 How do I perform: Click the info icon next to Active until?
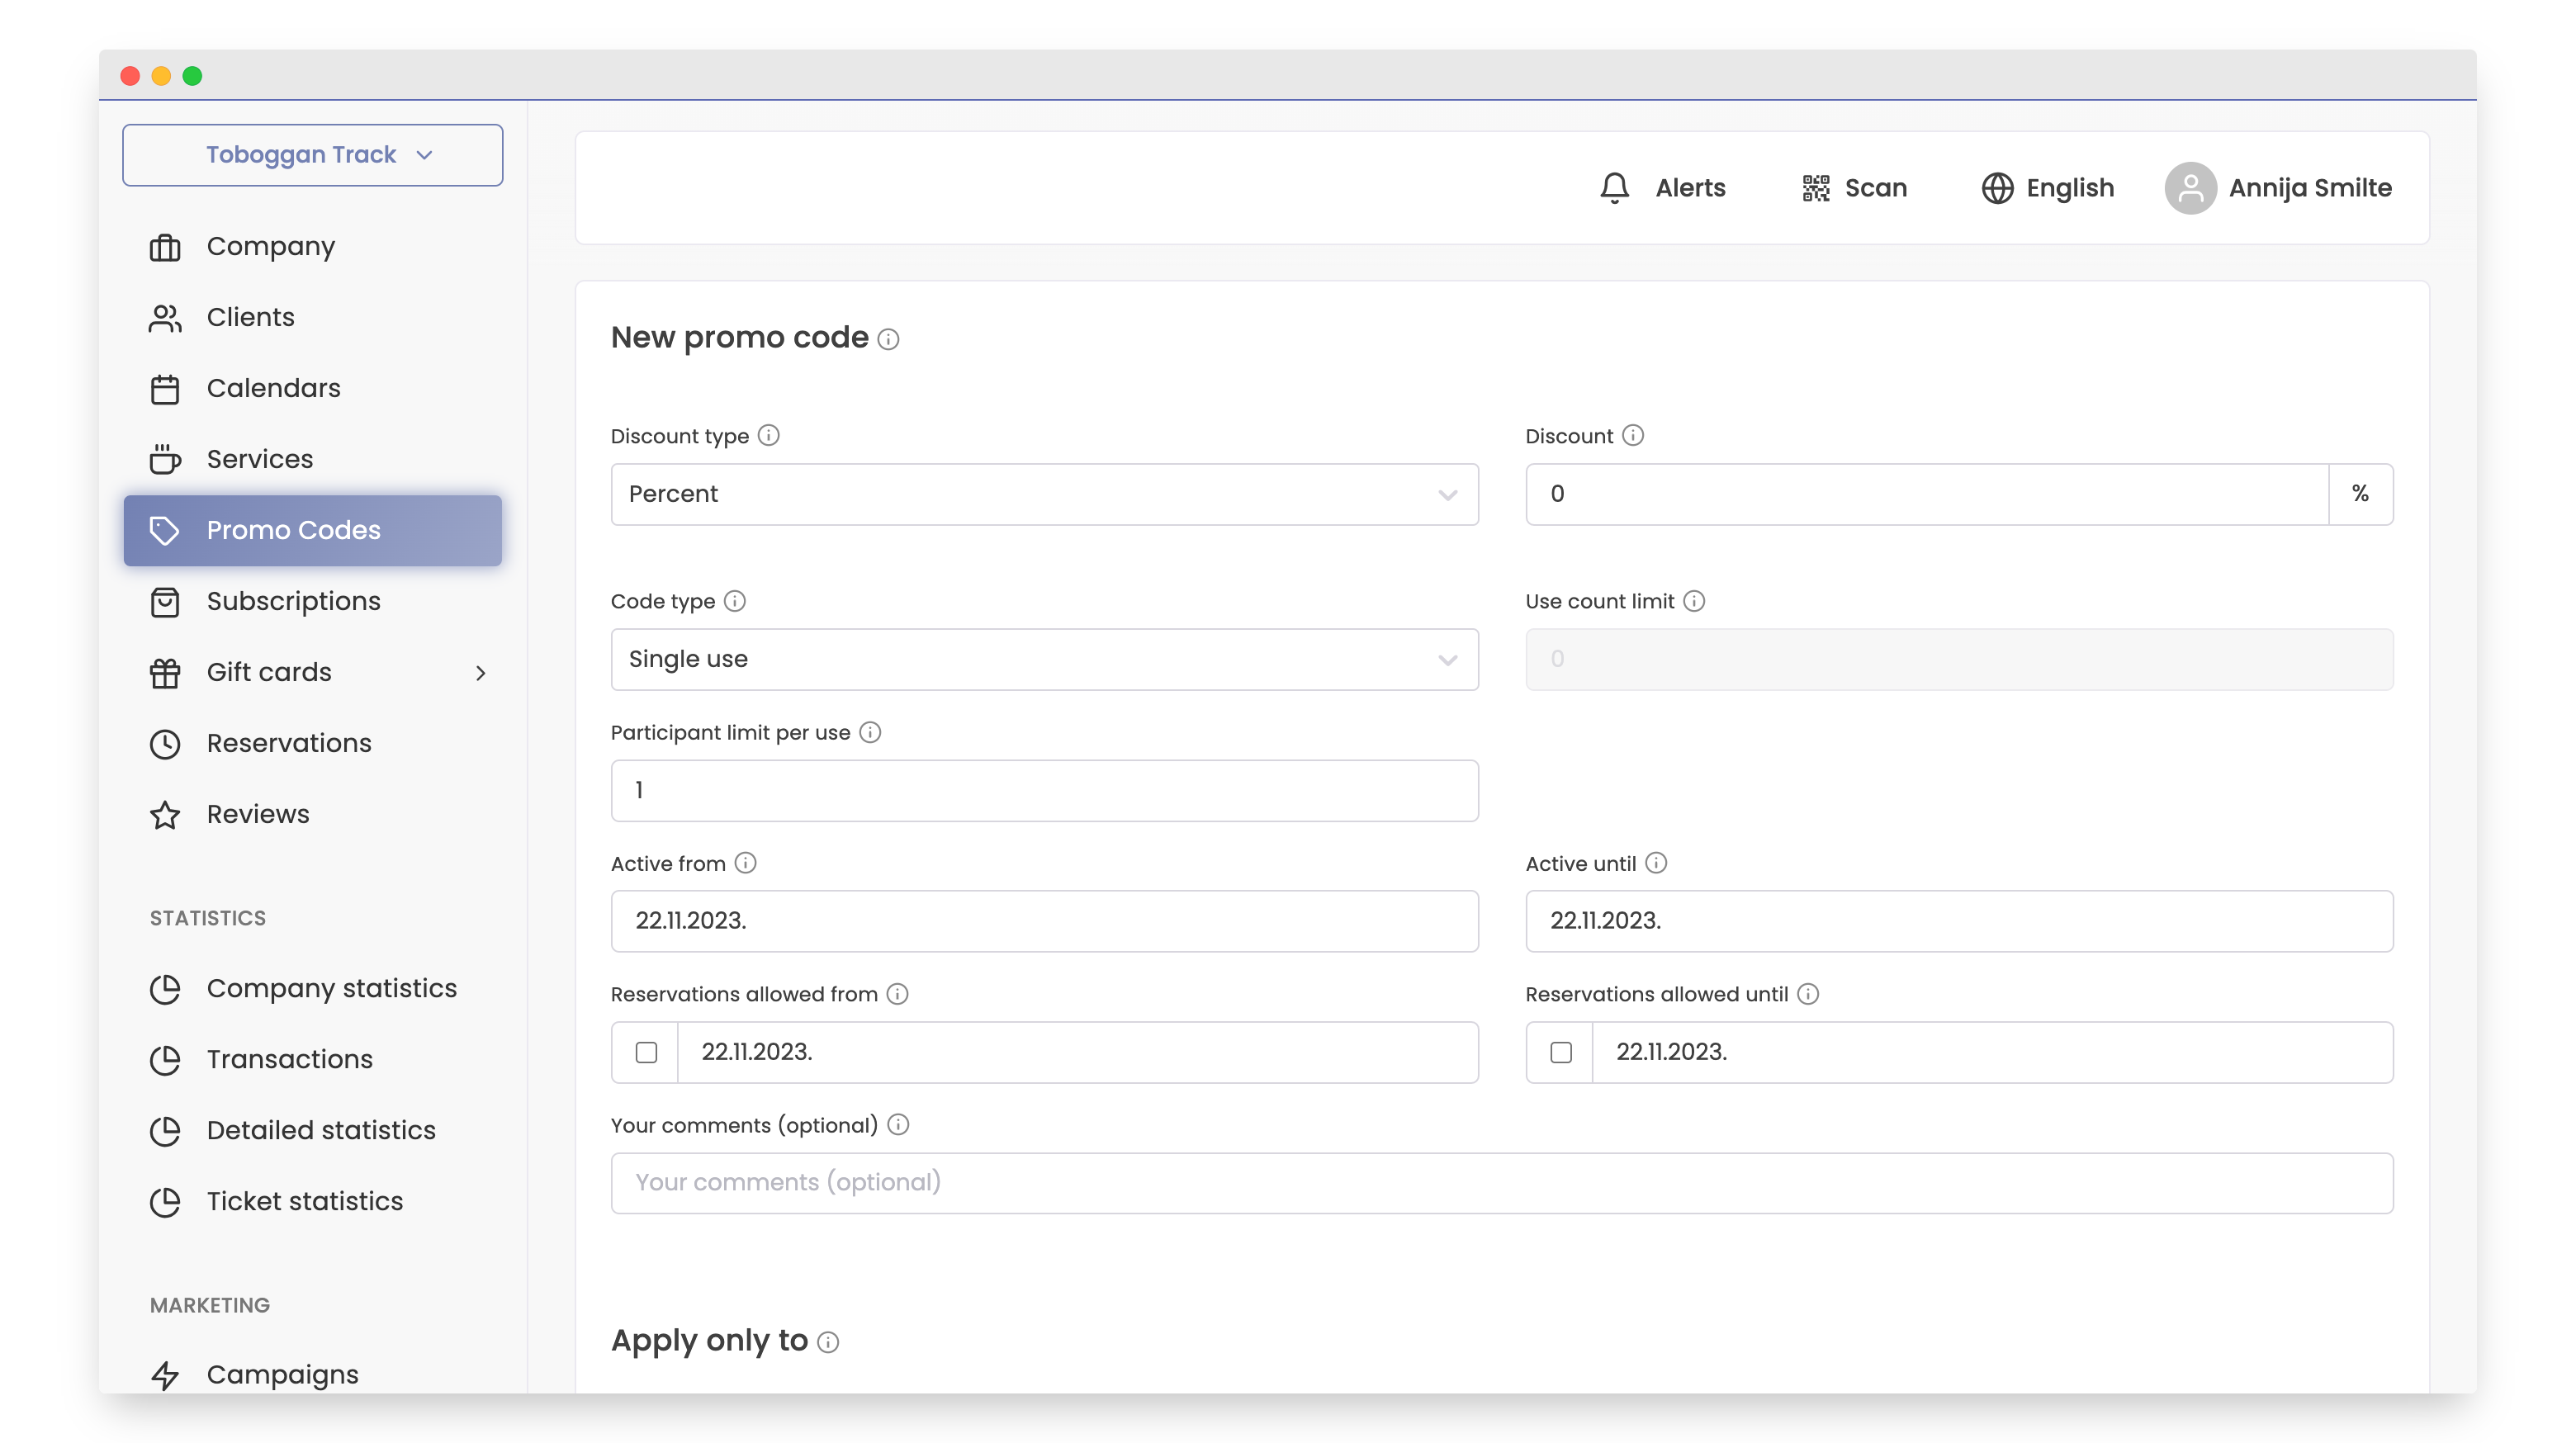pyautogui.click(x=1655, y=863)
